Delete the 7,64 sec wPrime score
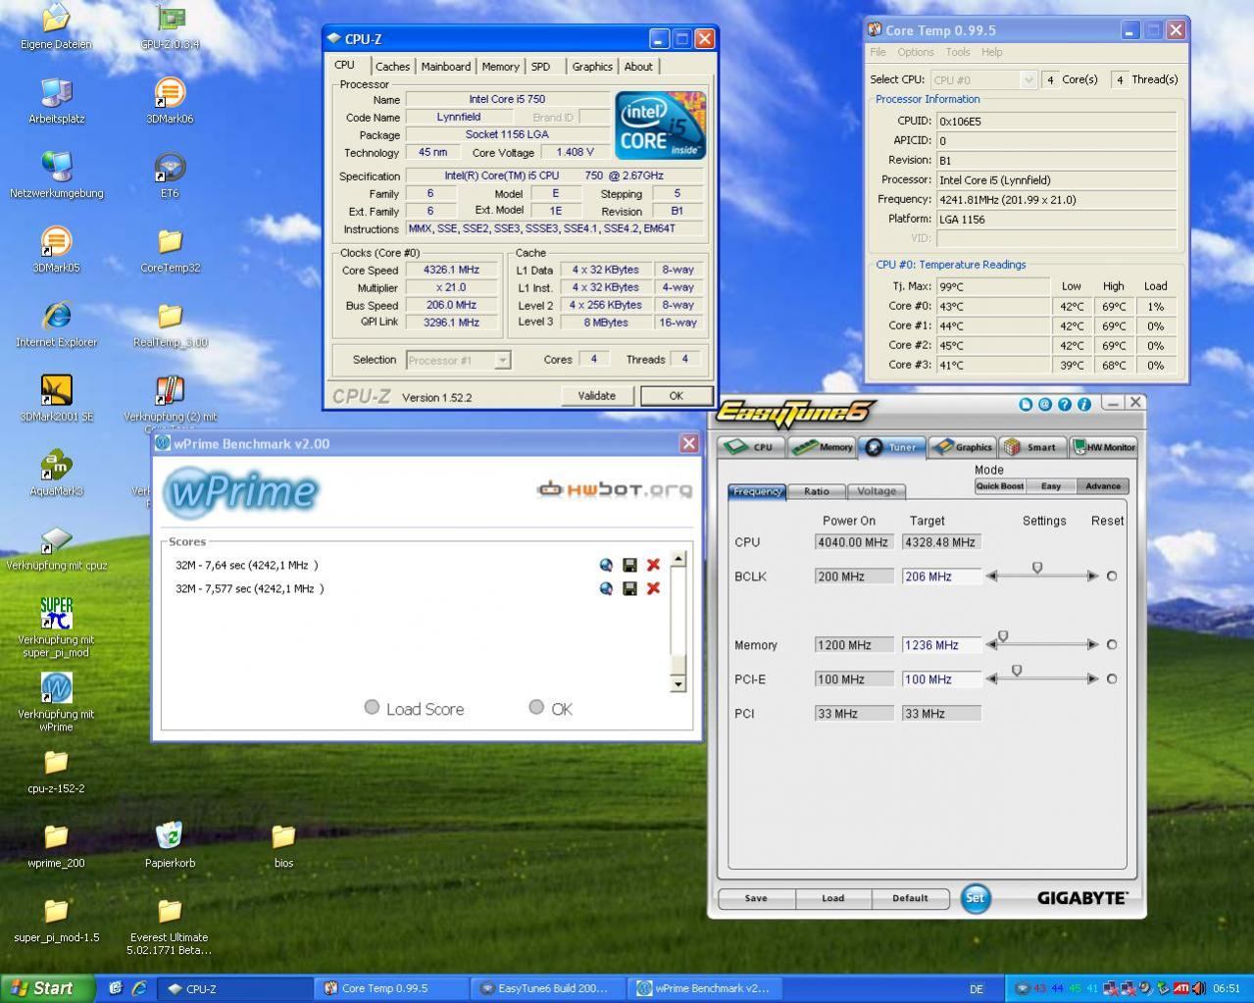This screenshot has height=1003, width=1254. pos(653,565)
